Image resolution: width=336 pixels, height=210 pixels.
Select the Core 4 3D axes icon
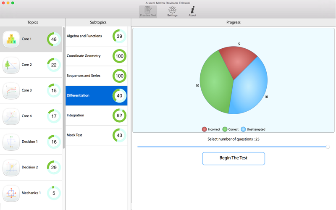11,116
